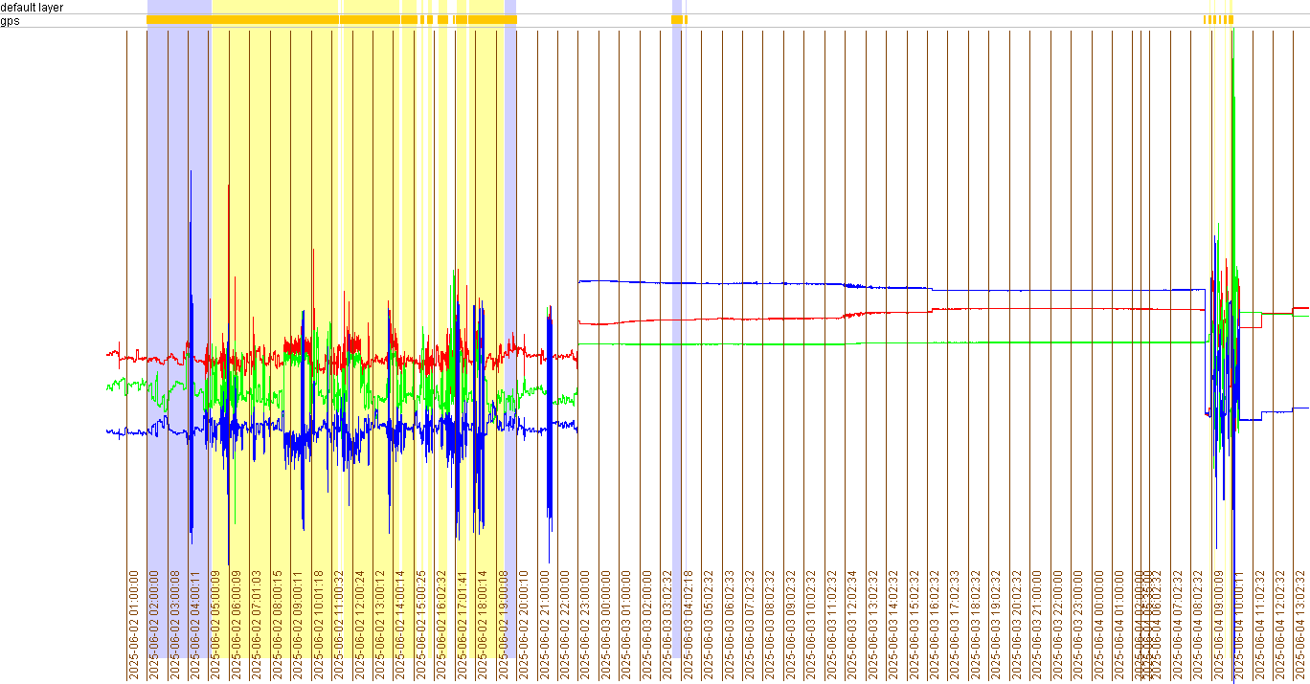The width and height of the screenshot is (1310, 684).
Task: Click the small orange gps segment near 2025-06-03 04:02
Action: 678,19
